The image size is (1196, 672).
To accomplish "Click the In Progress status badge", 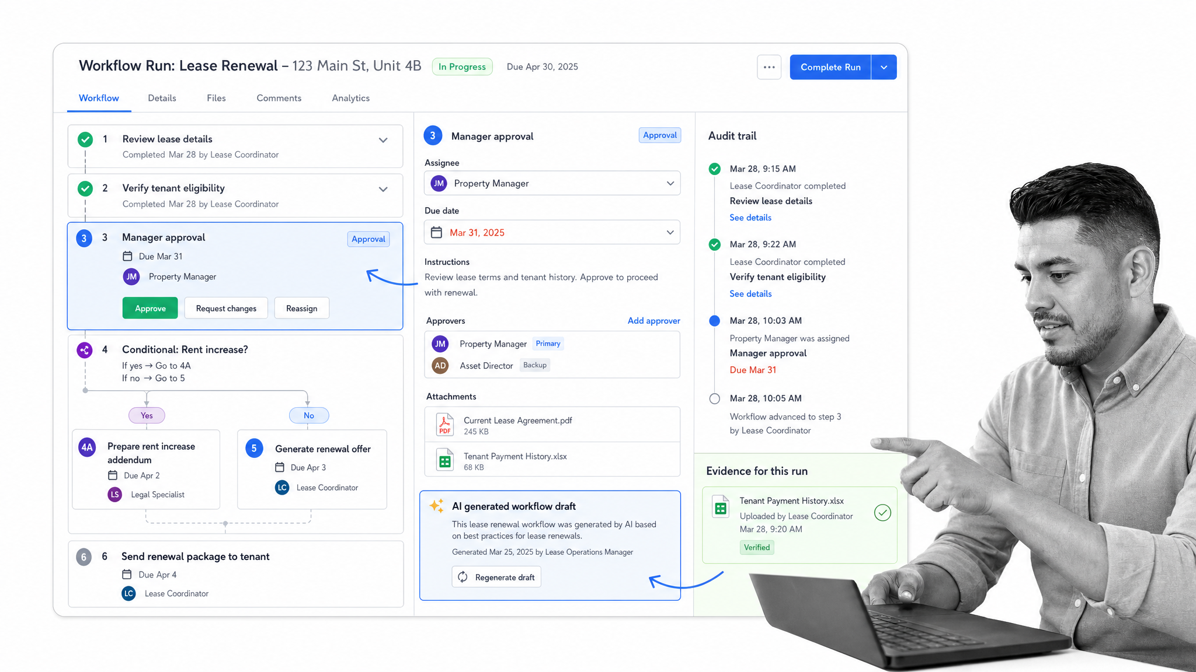I will tap(462, 66).
